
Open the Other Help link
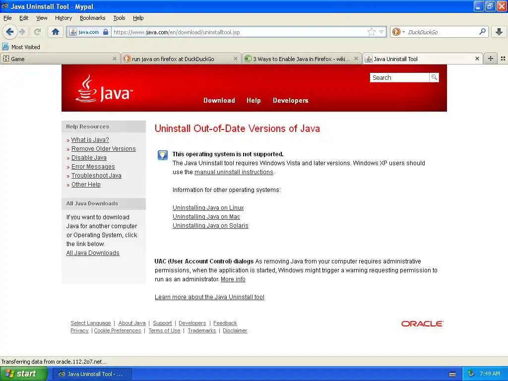pos(86,185)
